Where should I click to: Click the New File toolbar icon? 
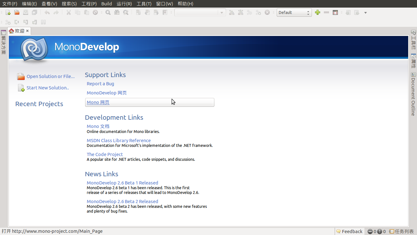(x=8, y=13)
